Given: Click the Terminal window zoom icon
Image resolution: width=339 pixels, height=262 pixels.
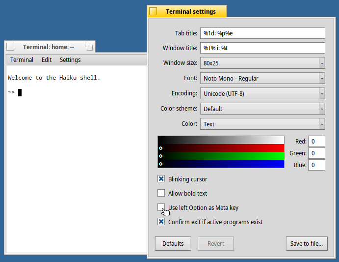Looking at the screenshot, I should click(x=88, y=47).
